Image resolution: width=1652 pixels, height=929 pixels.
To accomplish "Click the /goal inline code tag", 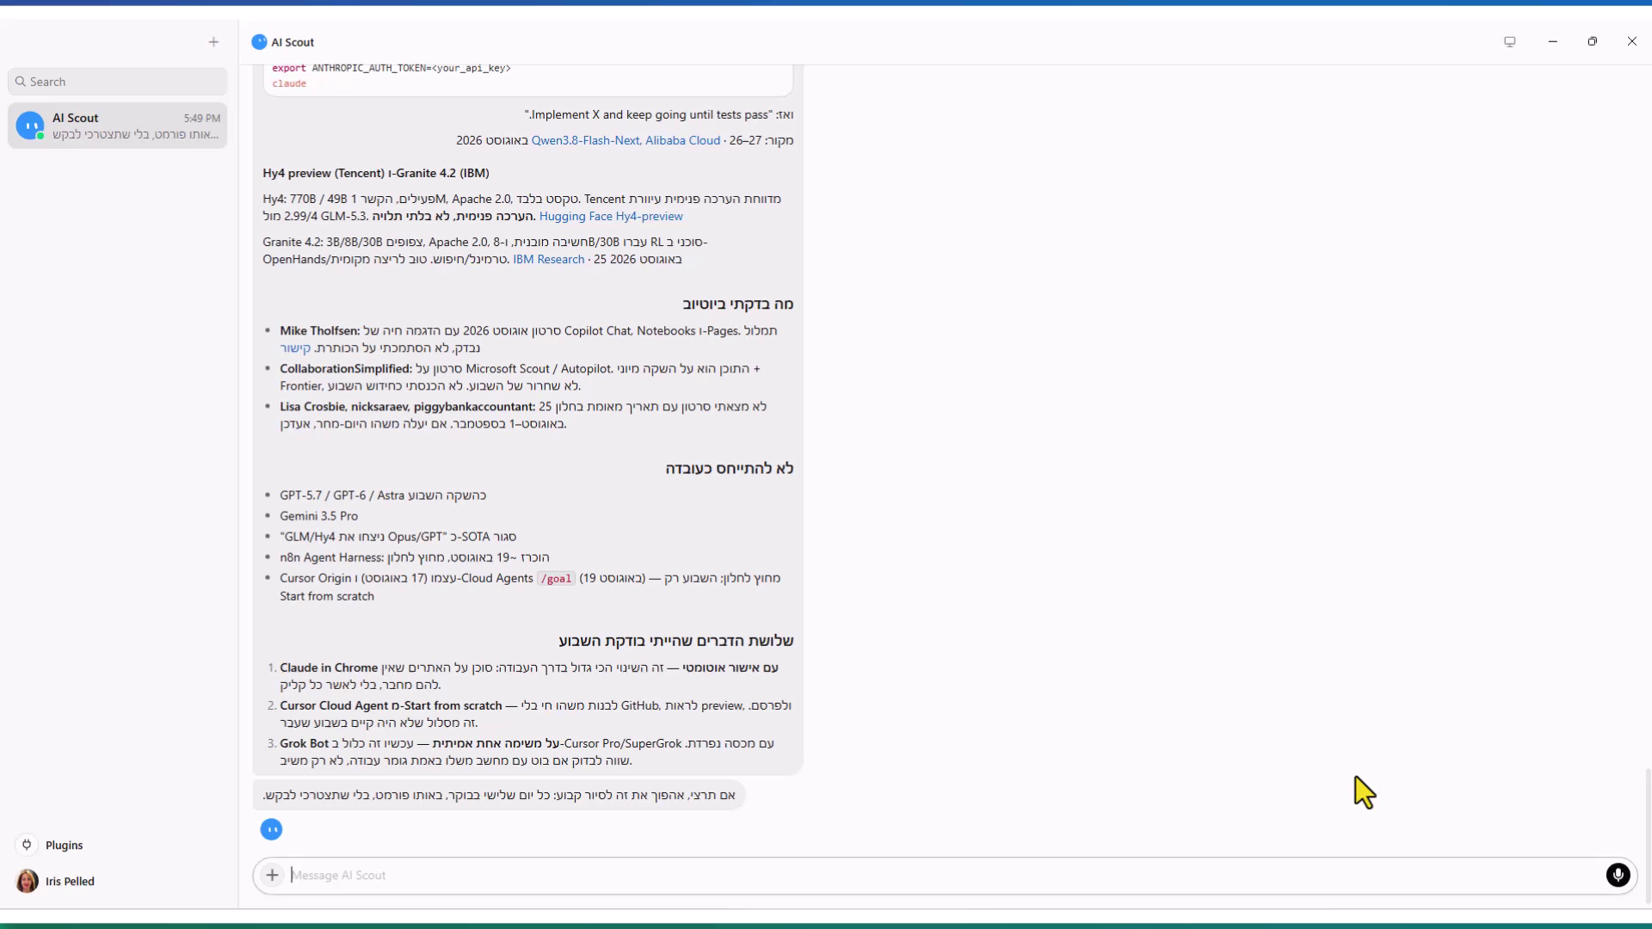I will tap(556, 579).
